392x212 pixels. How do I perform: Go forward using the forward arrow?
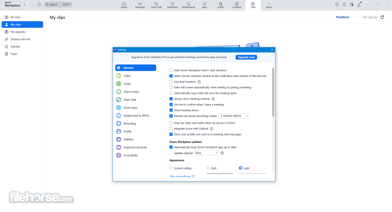(x=32, y=4)
